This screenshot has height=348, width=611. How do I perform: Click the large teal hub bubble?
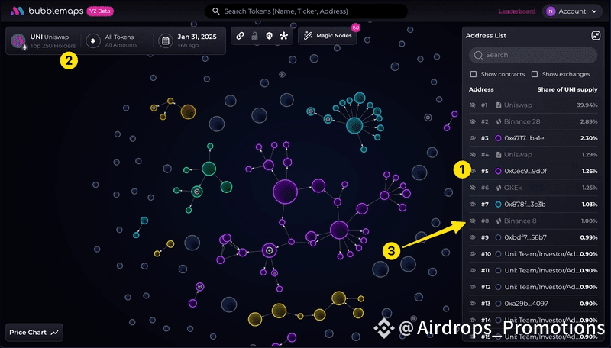354,125
